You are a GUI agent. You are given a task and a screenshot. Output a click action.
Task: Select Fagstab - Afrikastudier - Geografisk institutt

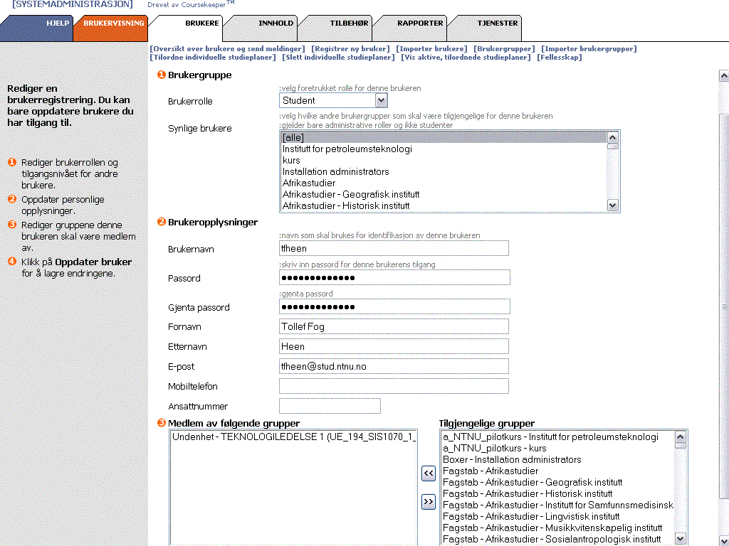[557, 483]
